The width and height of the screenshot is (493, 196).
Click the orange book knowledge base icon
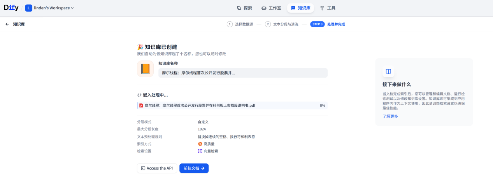(145, 69)
